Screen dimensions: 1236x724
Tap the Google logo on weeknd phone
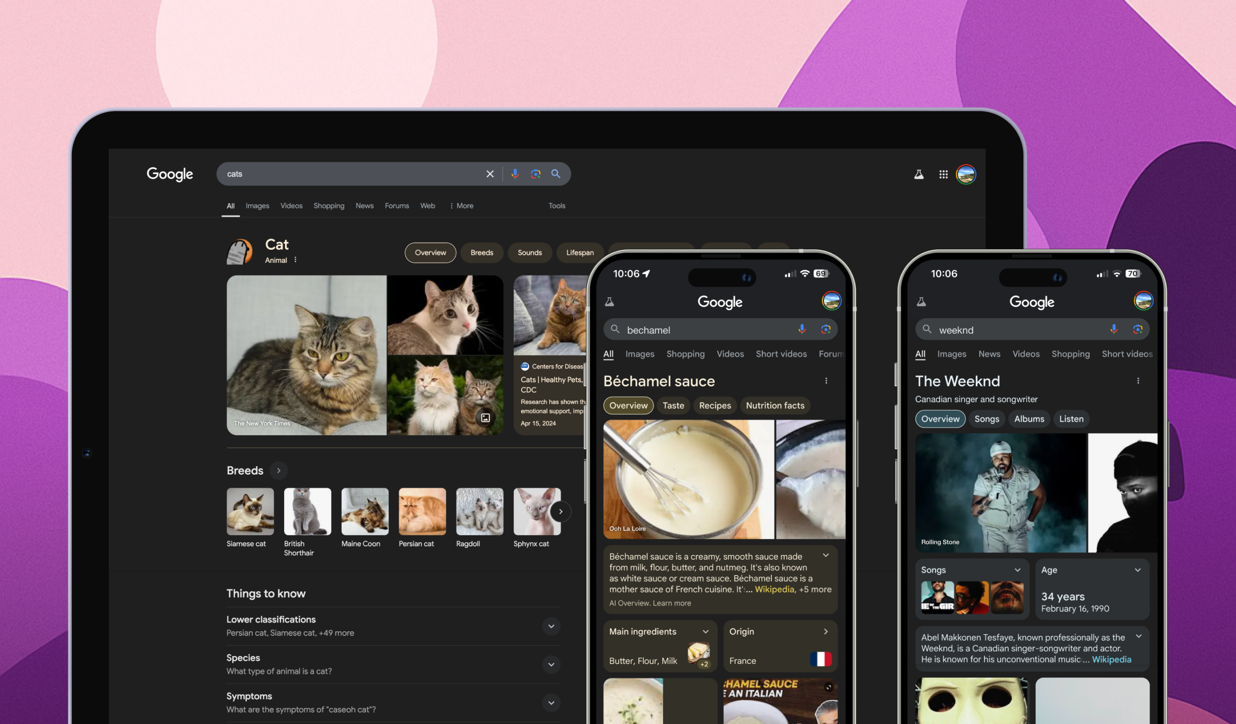coord(1032,302)
